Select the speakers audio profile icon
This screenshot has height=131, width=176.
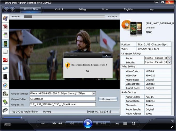(5, 93)
